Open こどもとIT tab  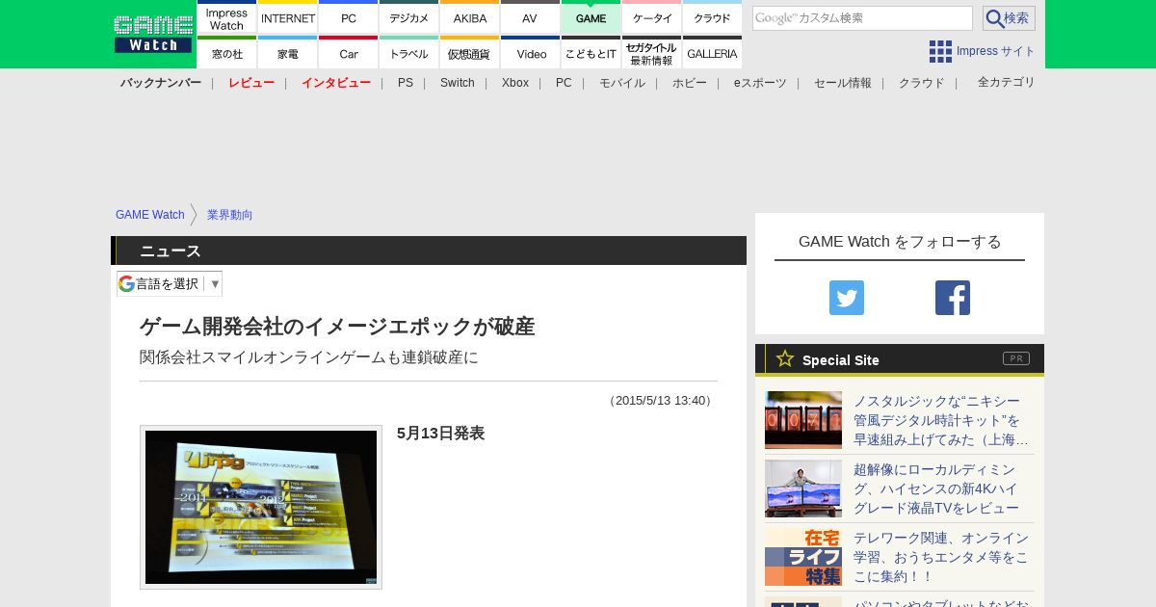(591, 53)
